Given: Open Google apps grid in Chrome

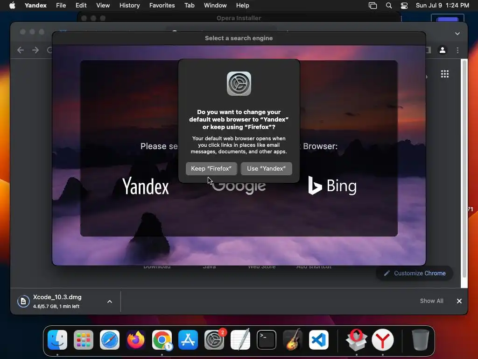Looking at the screenshot, I should [x=445, y=74].
